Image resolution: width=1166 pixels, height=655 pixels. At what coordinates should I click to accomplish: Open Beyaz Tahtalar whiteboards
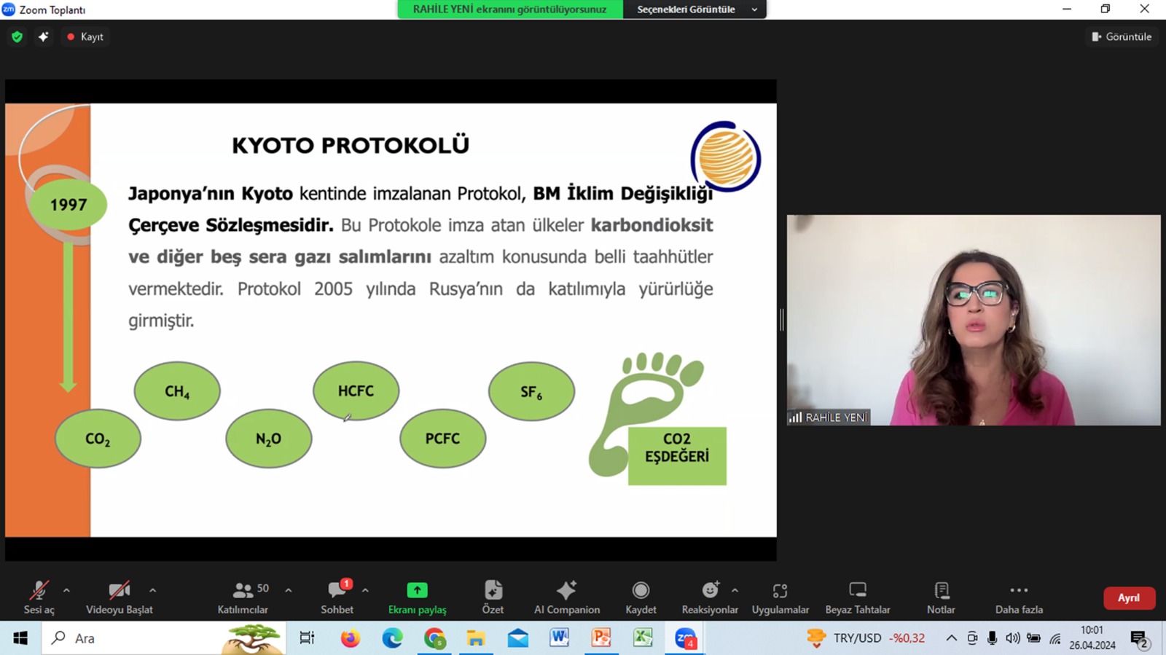click(x=857, y=597)
